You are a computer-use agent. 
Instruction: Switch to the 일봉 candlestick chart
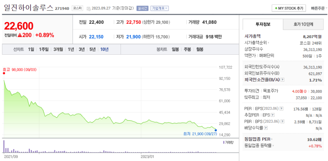tap(175, 49)
